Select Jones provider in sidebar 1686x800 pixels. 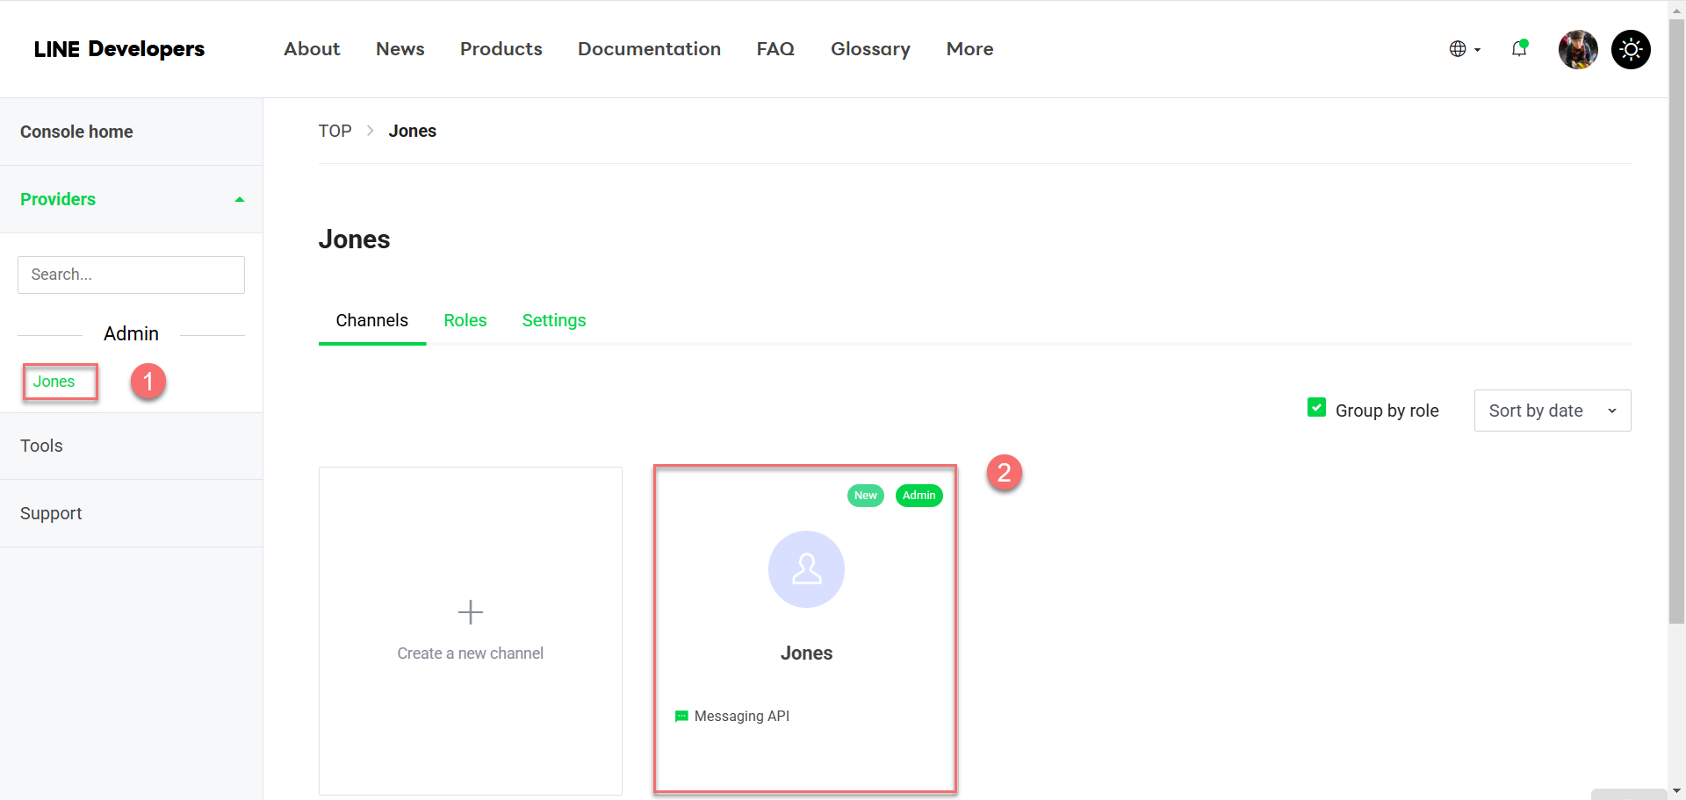coord(54,382)
